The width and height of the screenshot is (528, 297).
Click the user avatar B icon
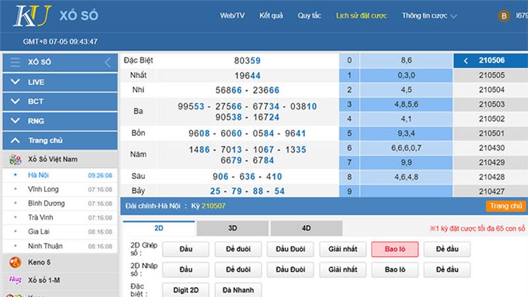pos(504,16)
